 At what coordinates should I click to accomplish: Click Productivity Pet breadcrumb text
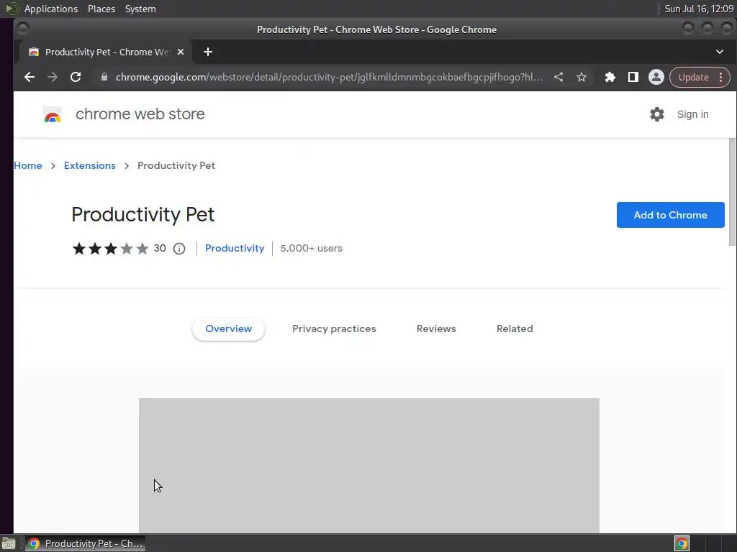(x=176, y=166)
